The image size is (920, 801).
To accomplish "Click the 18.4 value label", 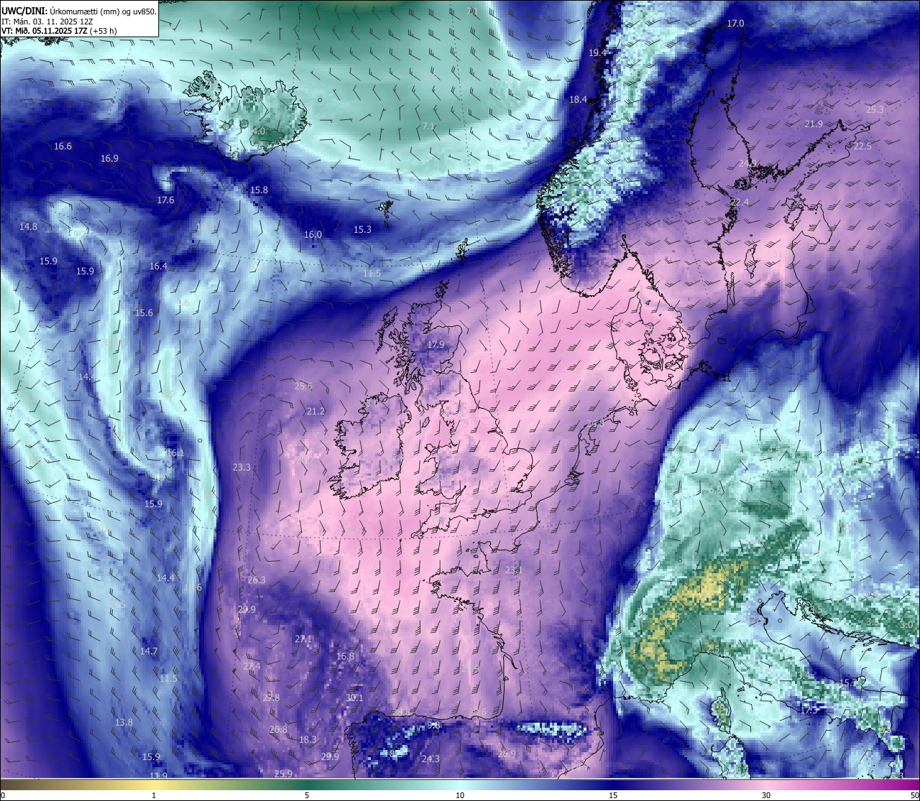I will click(x=578, y=100).
